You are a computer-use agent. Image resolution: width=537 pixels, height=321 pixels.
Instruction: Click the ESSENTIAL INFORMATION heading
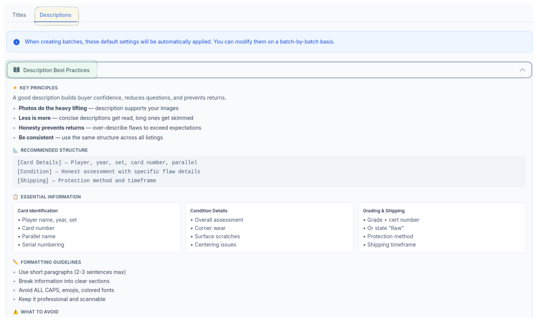(50, 196)
